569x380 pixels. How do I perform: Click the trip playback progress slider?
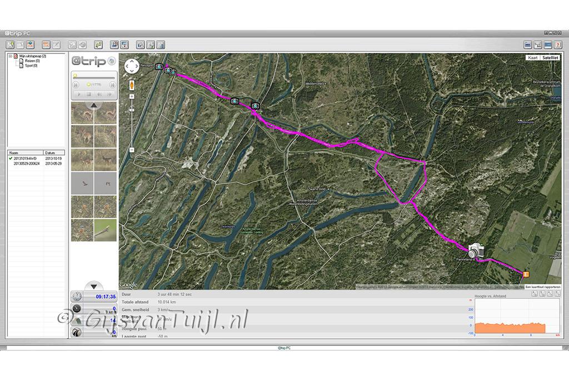point(94,77)
